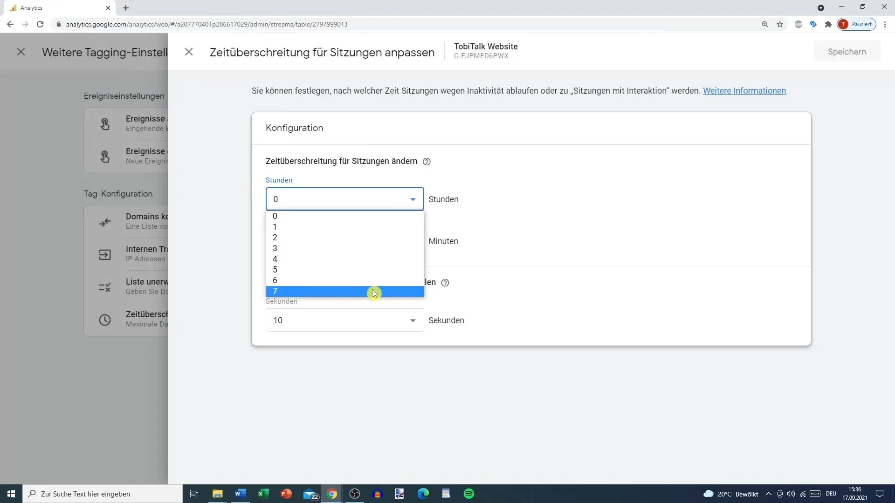Select 0 in the hours list
The width and height of the screenshot is (895, 503).
click(x=344, y=216)
